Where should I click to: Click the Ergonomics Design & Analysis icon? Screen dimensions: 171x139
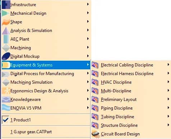[x=6, y=91]
